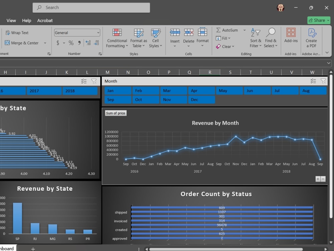The image size is (334, 251).
Task: Toggle Mar in Month slicer
Action: [174, 91]
